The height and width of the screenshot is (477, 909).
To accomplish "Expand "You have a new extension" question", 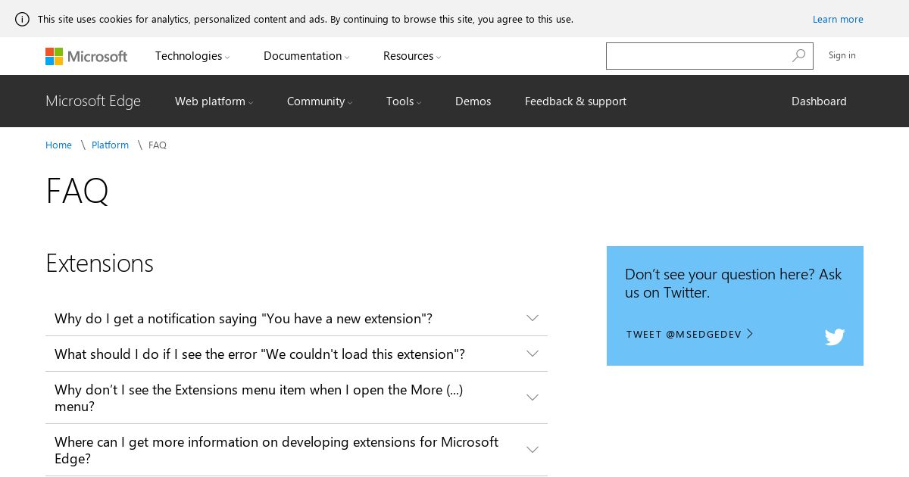I will click(x=296, y=319).
